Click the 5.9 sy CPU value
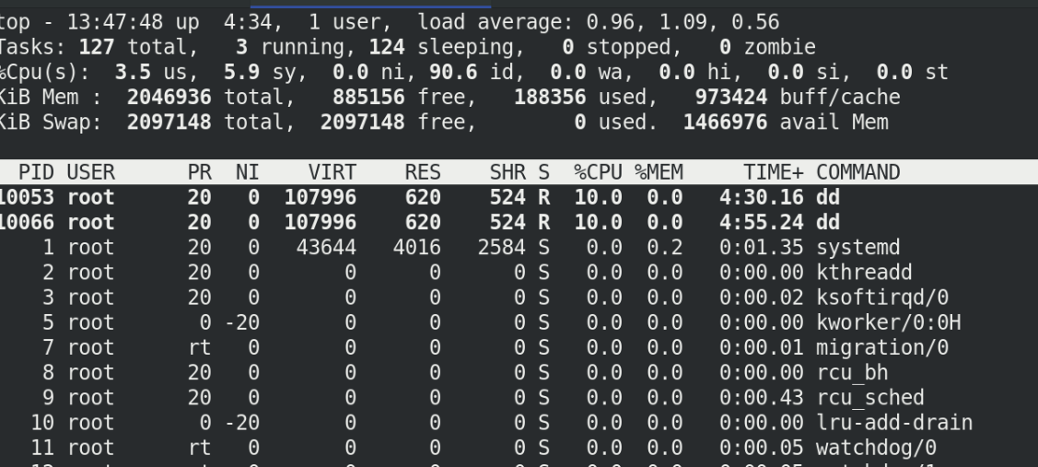Viewport: 1038px width, 467px height. click(x=241, y=72)
